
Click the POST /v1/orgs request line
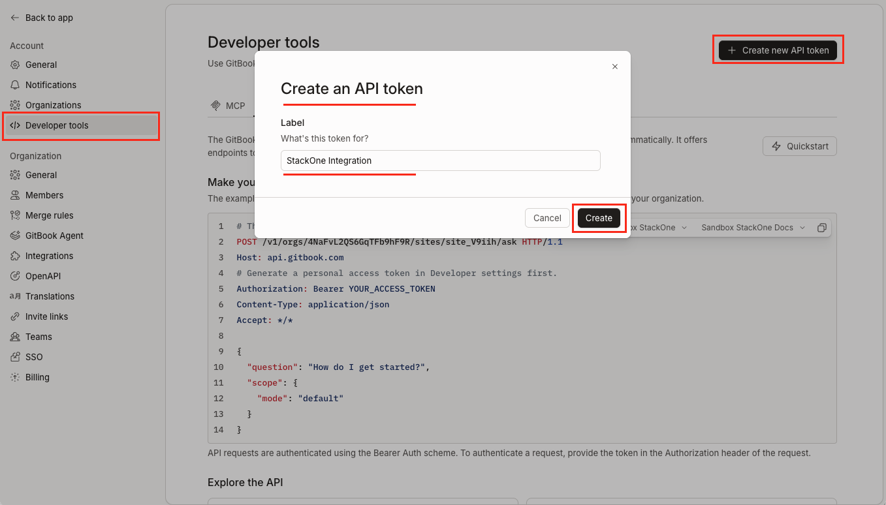[400, 241]
